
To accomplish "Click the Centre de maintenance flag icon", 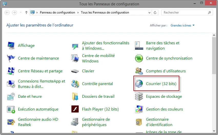I will click(11, 58).
